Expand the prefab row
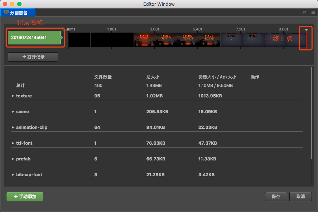The width and height of the screenshot is (318, 212). pyautogui.click(x=13, y=159)
